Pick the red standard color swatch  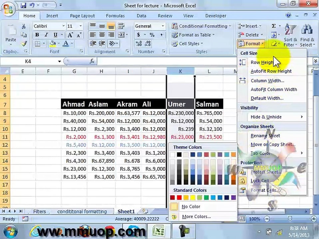coord(179,198)
